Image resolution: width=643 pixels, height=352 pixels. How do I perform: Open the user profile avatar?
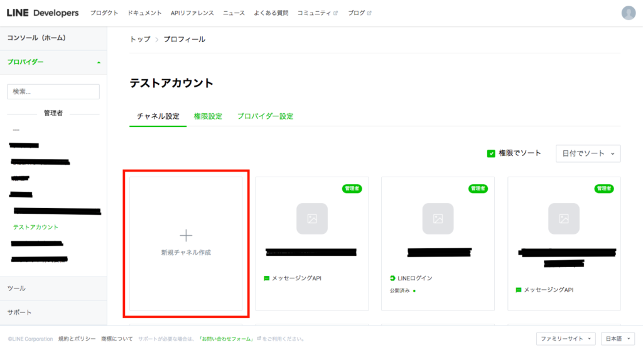(628, 13)
